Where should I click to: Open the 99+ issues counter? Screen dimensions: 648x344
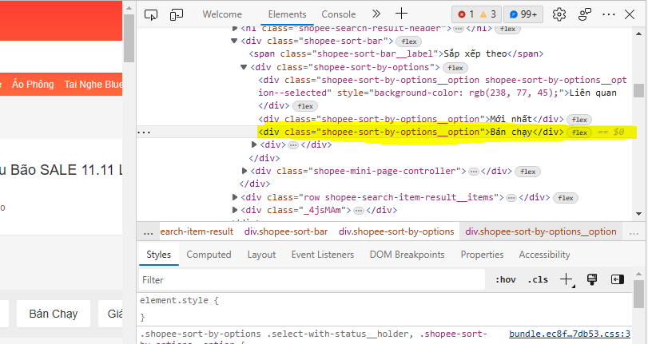tap(523, 14)
